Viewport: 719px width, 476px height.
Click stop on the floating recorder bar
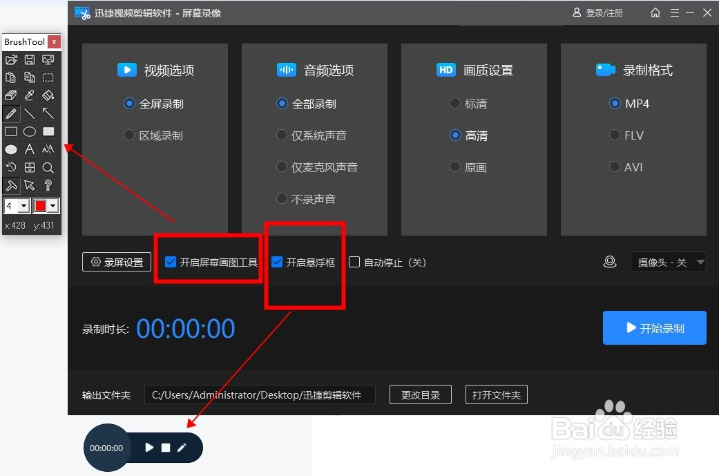[x=166, y=448]
